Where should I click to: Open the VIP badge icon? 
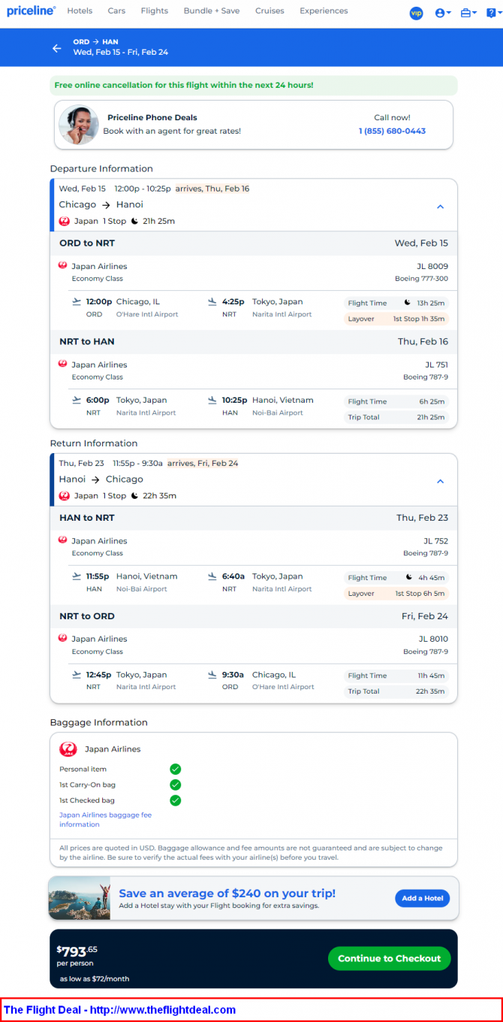coord(416,13)
